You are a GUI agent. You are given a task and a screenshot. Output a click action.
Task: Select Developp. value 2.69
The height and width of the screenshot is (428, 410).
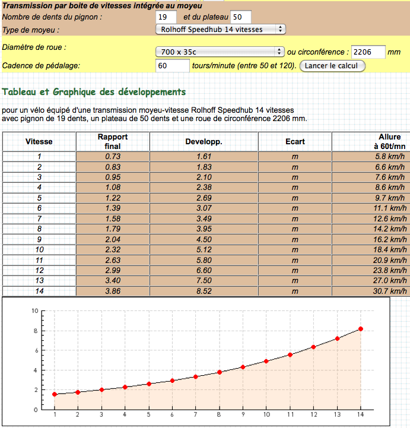click(204, 198)
